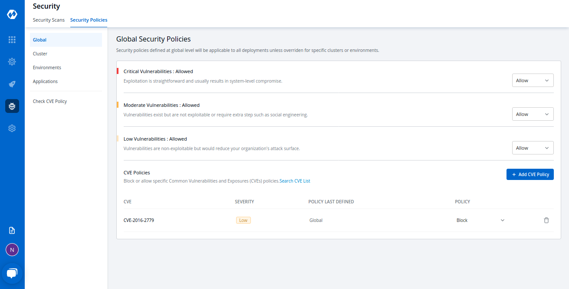Switch to the Security Scans tab

pos(49,20)
